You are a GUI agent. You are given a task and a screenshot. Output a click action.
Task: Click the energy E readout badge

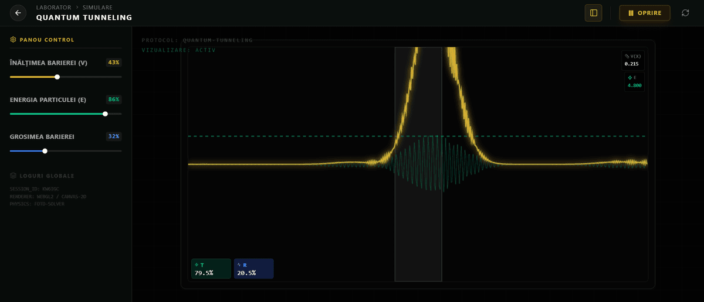tap(634, 82)
